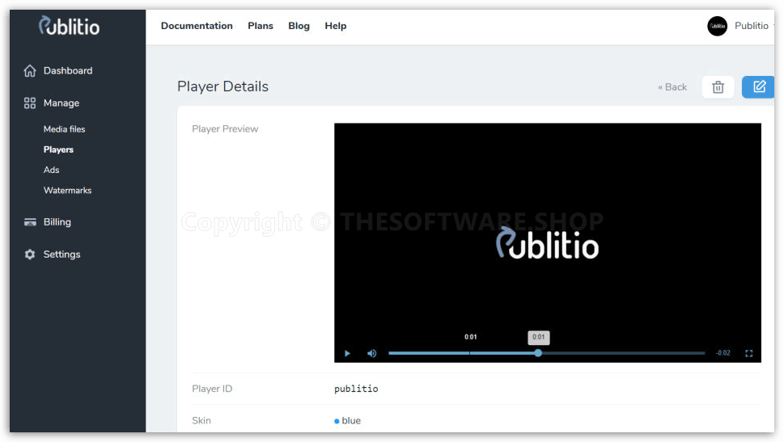The image size is (784, 442).
Task: Open the Ads sidebar item
Action: [x=51, y=170]
